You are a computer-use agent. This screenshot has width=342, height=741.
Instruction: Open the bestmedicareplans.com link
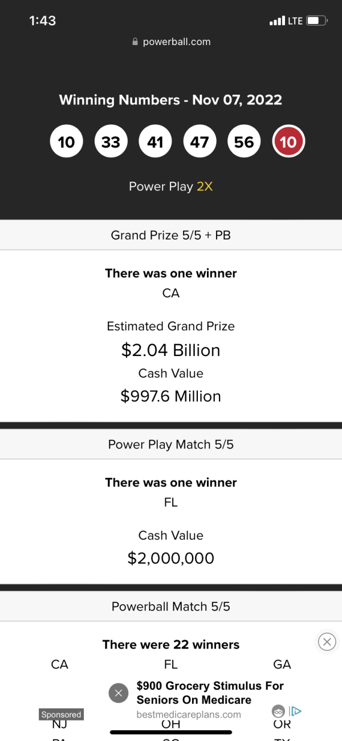click(x=189, y=714)
